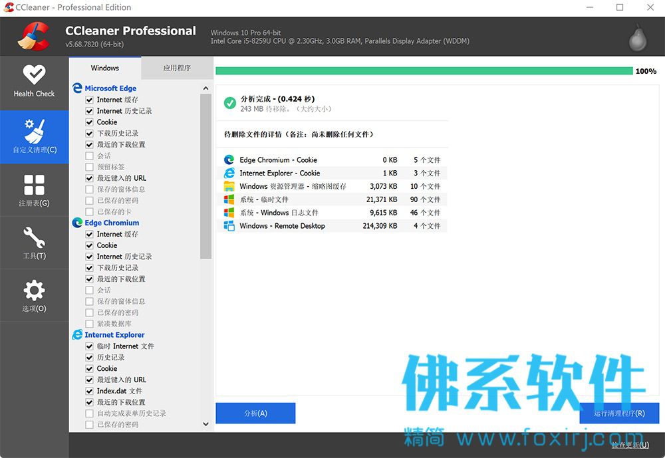Click the CCleaner title bar app icon
The image size is (665, 458).
tap(9, 7)
